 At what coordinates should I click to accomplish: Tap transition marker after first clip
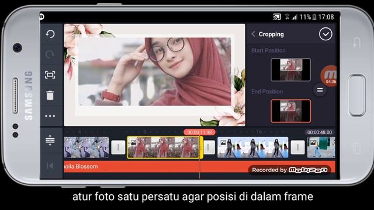[118, 148]
